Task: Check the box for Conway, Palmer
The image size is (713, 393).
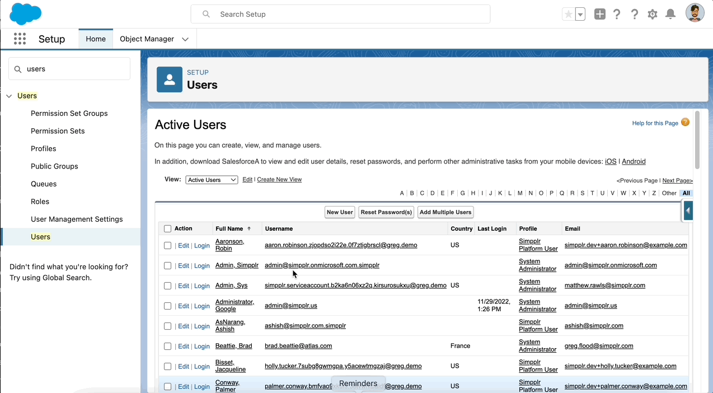Action: pyautogui.click(x=168, y=387)
